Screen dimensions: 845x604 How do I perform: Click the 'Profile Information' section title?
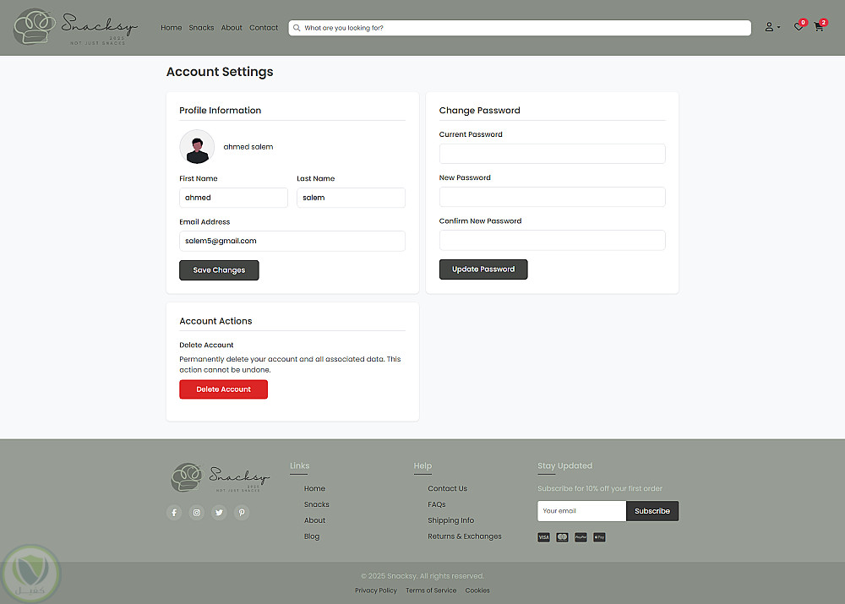(x=220, y=111)
